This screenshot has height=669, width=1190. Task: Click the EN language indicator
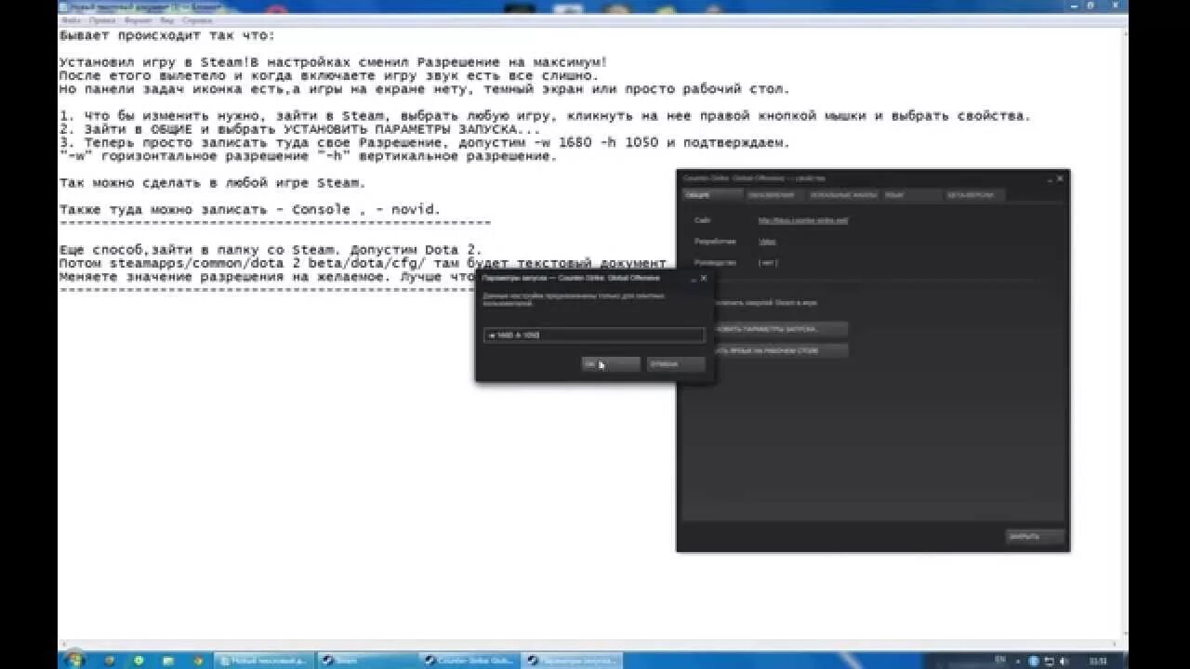click(1000, 660)
